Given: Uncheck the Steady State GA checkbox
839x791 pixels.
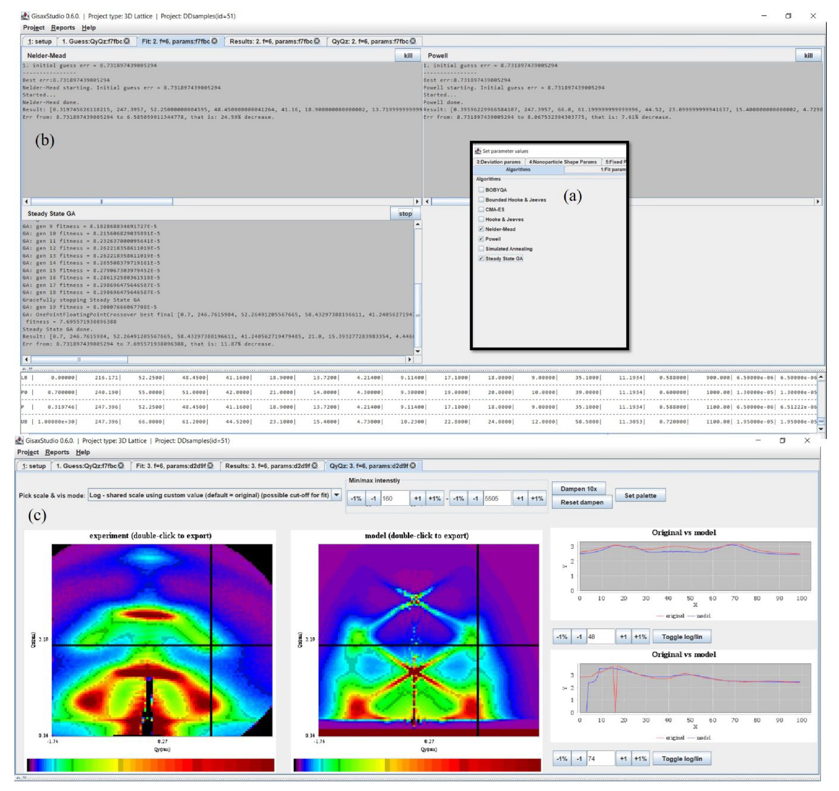Looking at the screenshot, I should (481, 258).
